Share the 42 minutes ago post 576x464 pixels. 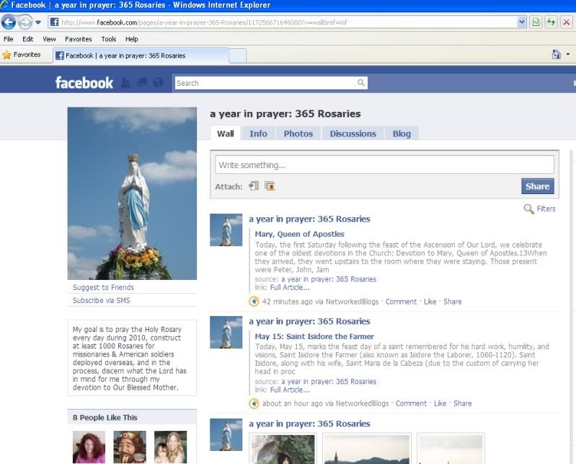click(453, 302)
